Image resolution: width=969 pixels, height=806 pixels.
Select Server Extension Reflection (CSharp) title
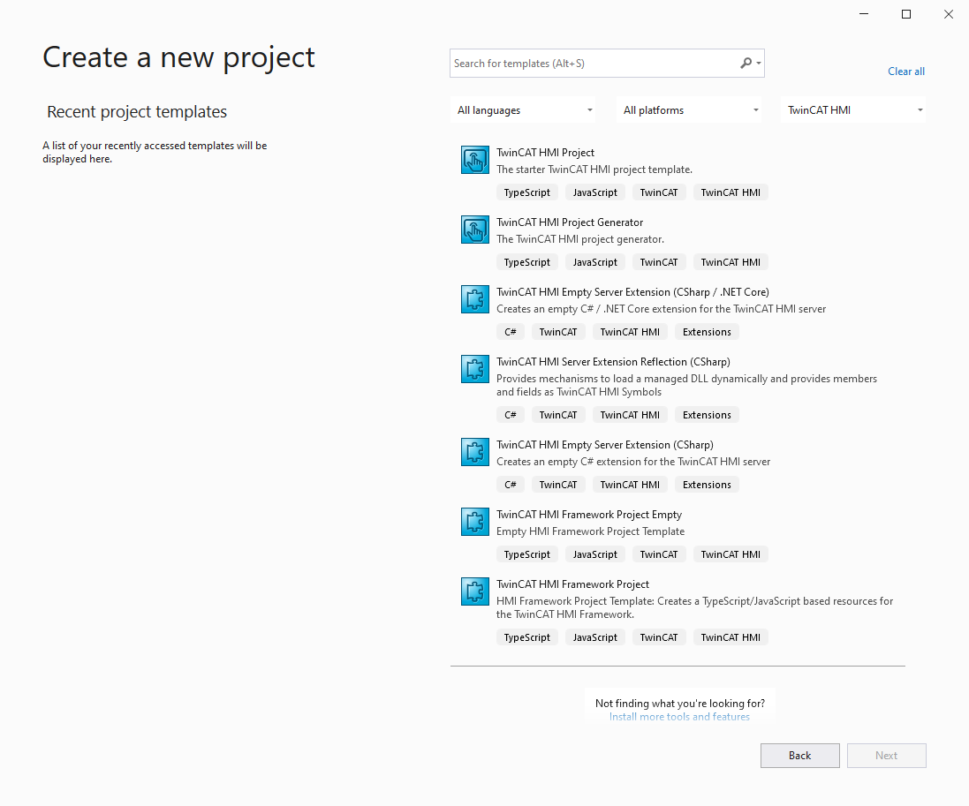pos(613,362)
